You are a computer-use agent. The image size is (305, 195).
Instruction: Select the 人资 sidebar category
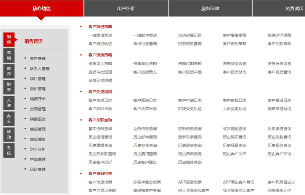[9, 103]
